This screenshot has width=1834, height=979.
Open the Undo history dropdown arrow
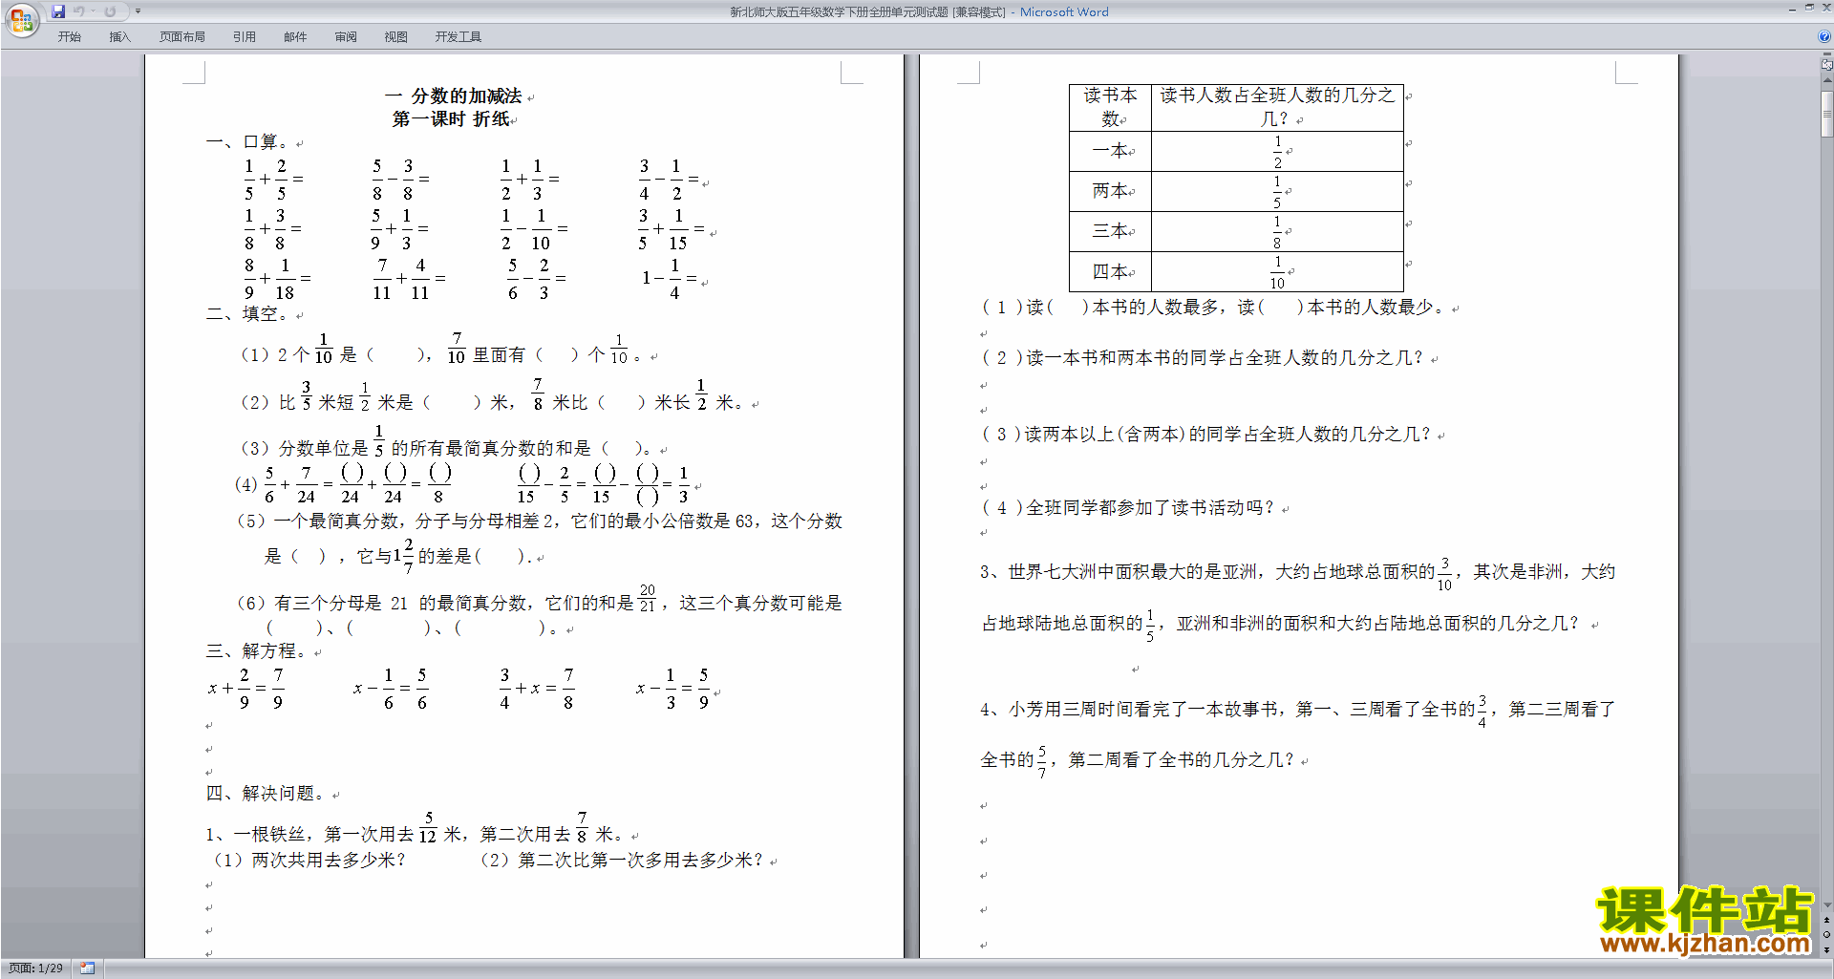93,11
